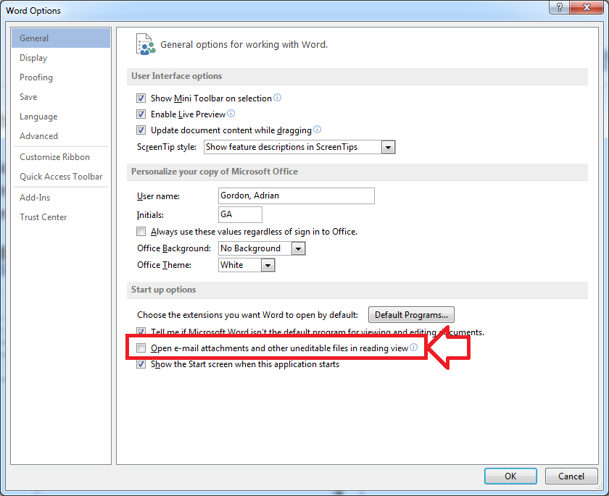Click info icon after reading view option
The height and width of the screenshot is (496, 609).
[414, 347]
